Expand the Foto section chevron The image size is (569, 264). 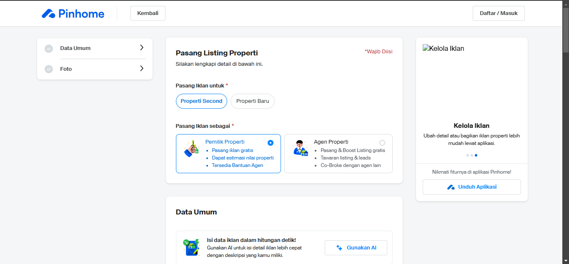coord(142,69)
